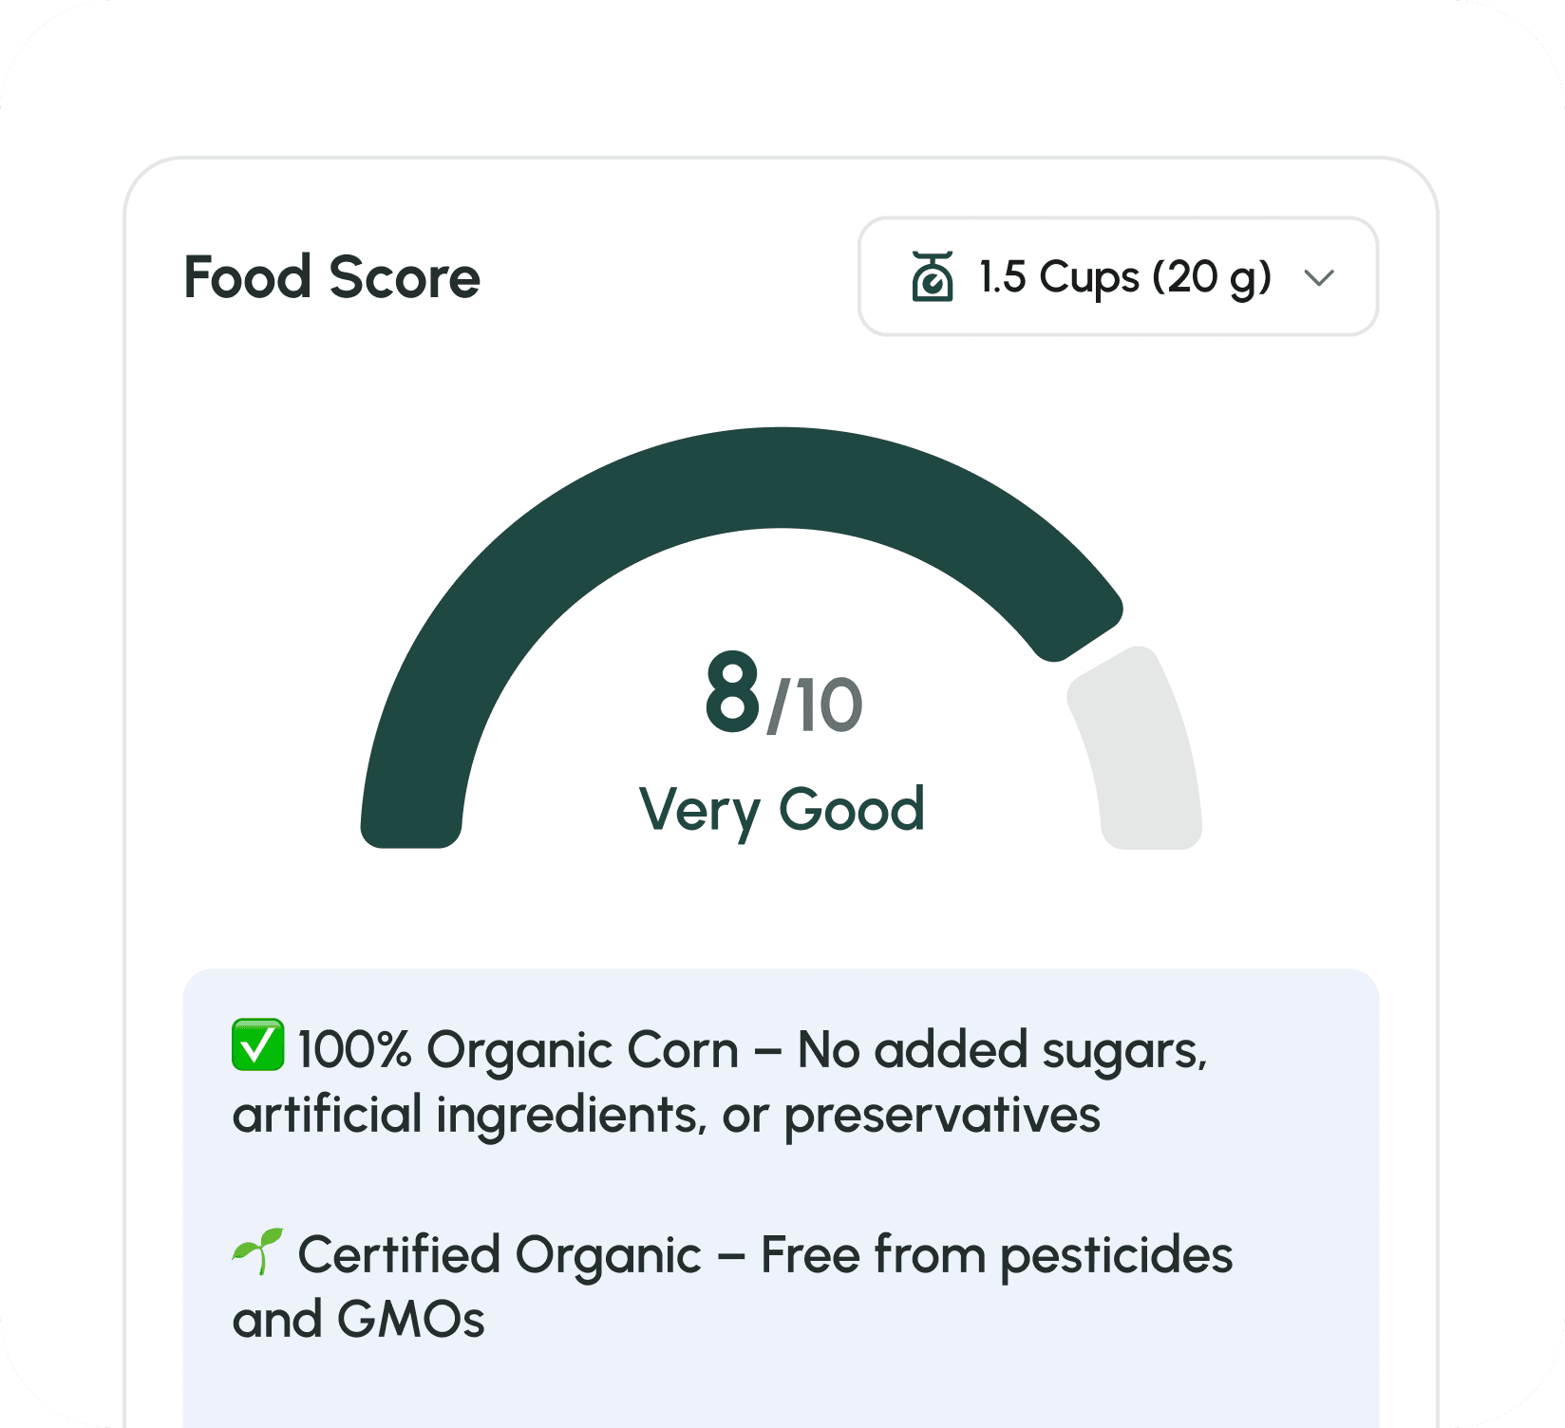The height and width of the screenshot is (1428, 1565).
Task: Click the gray /10 score denominator
Action: pos(815,706)
